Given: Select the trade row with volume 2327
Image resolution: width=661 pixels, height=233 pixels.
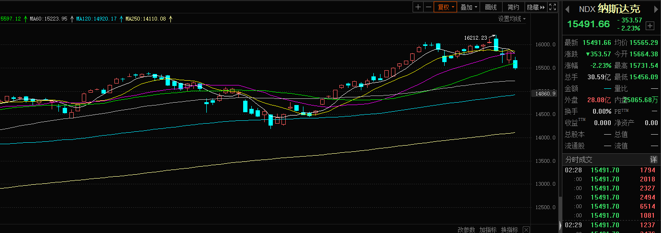Looking at the screenshot, I should tap(611, 188).
